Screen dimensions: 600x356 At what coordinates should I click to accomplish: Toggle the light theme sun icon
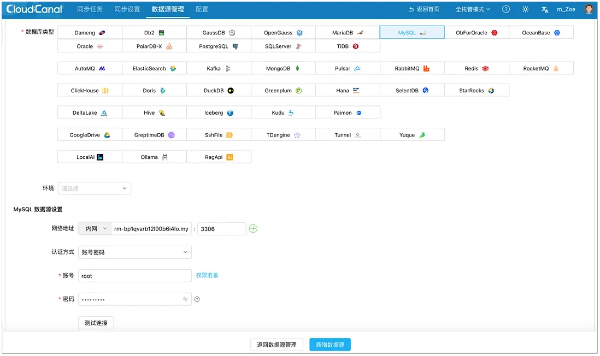pos(525,9)
